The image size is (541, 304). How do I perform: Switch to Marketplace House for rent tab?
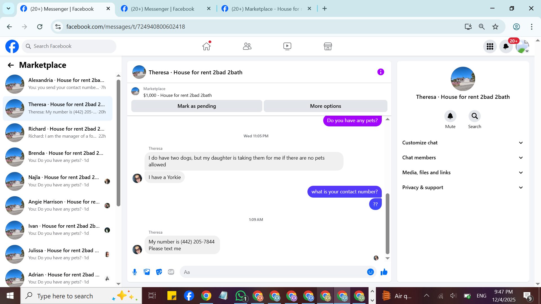click(x=265, y=9)
